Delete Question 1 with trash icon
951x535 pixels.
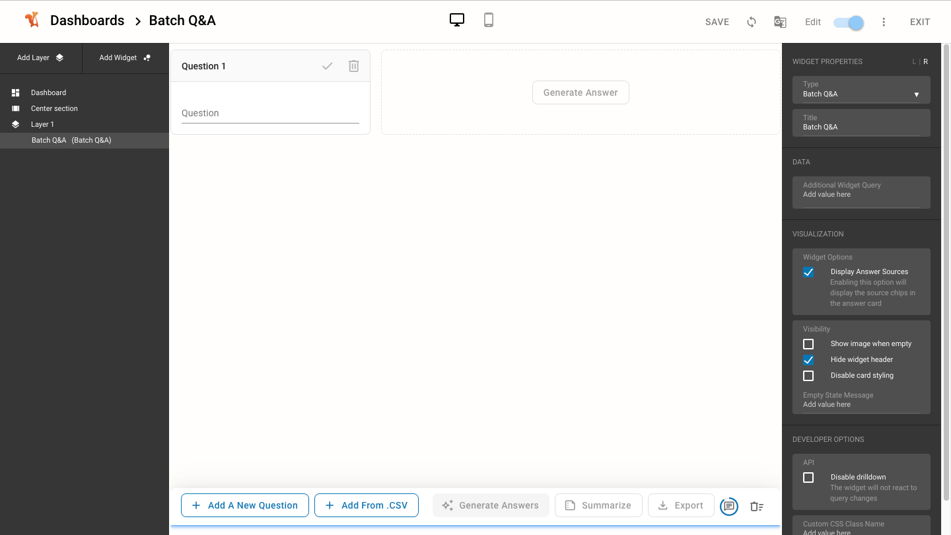click(x=354, y=66)
